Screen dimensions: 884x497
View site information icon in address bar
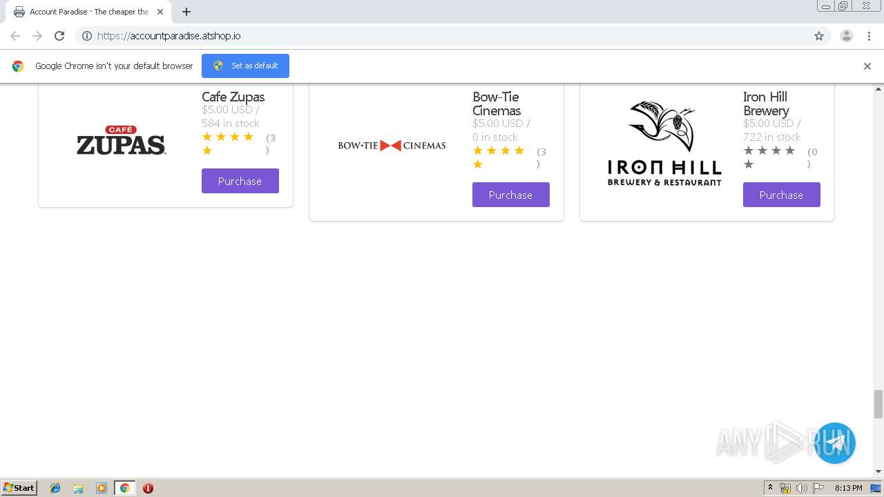click(87, 36)
